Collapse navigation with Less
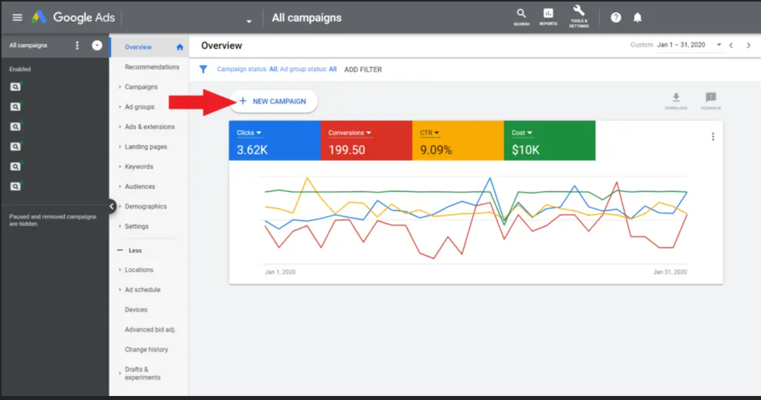 tap(129, 250)
